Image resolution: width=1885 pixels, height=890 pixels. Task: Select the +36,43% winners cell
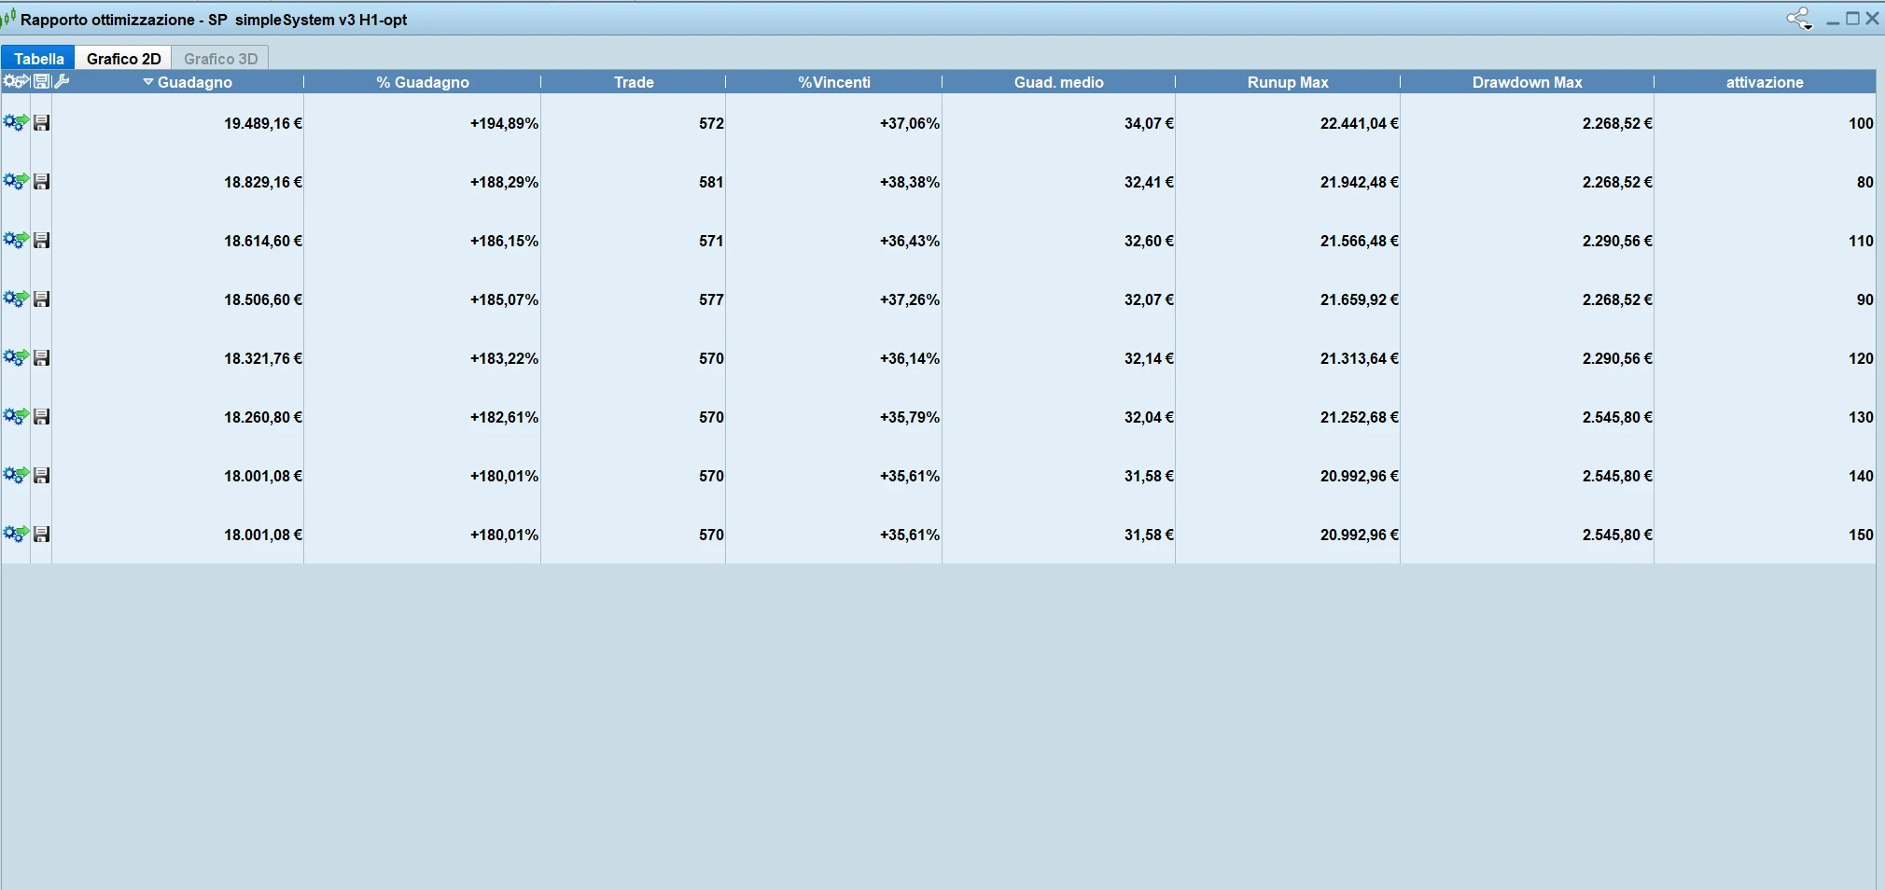(x=834, y=241)
